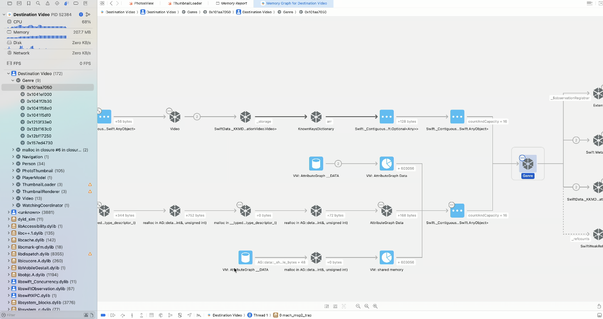Screen dimensions: 603x319
Task: Open the editor options lines icon
Action: 589,3
